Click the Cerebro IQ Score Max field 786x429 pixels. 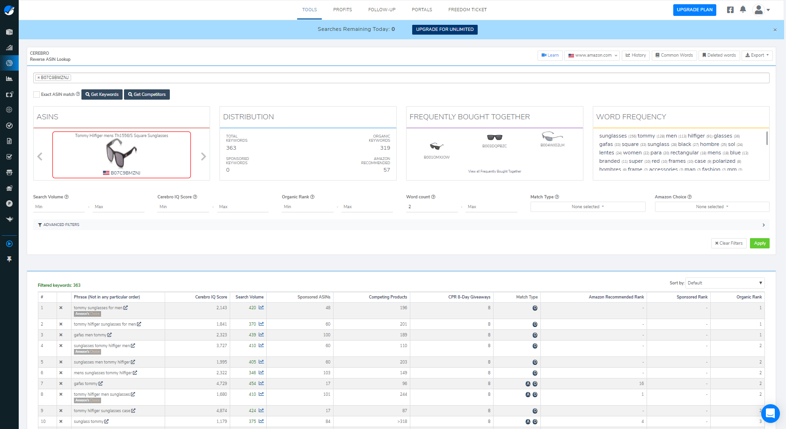point(242,207)
